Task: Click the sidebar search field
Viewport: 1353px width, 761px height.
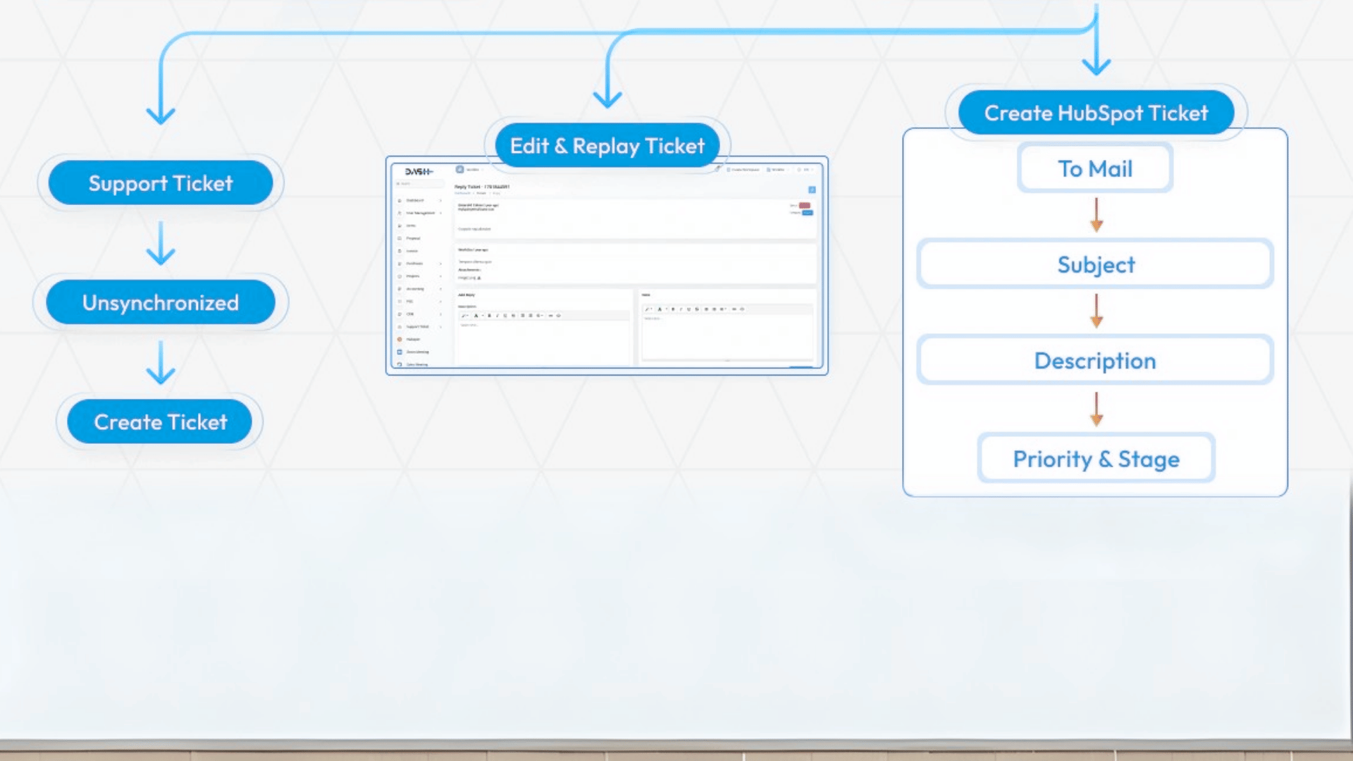Action: (419, 184)
